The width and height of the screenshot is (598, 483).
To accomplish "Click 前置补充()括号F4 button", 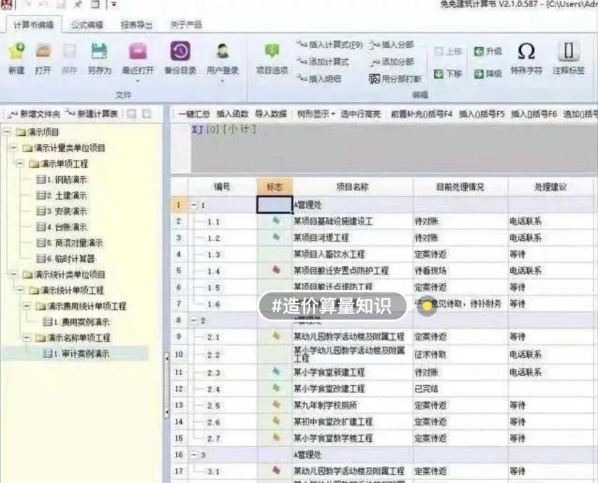I will (x=422, y=114).
